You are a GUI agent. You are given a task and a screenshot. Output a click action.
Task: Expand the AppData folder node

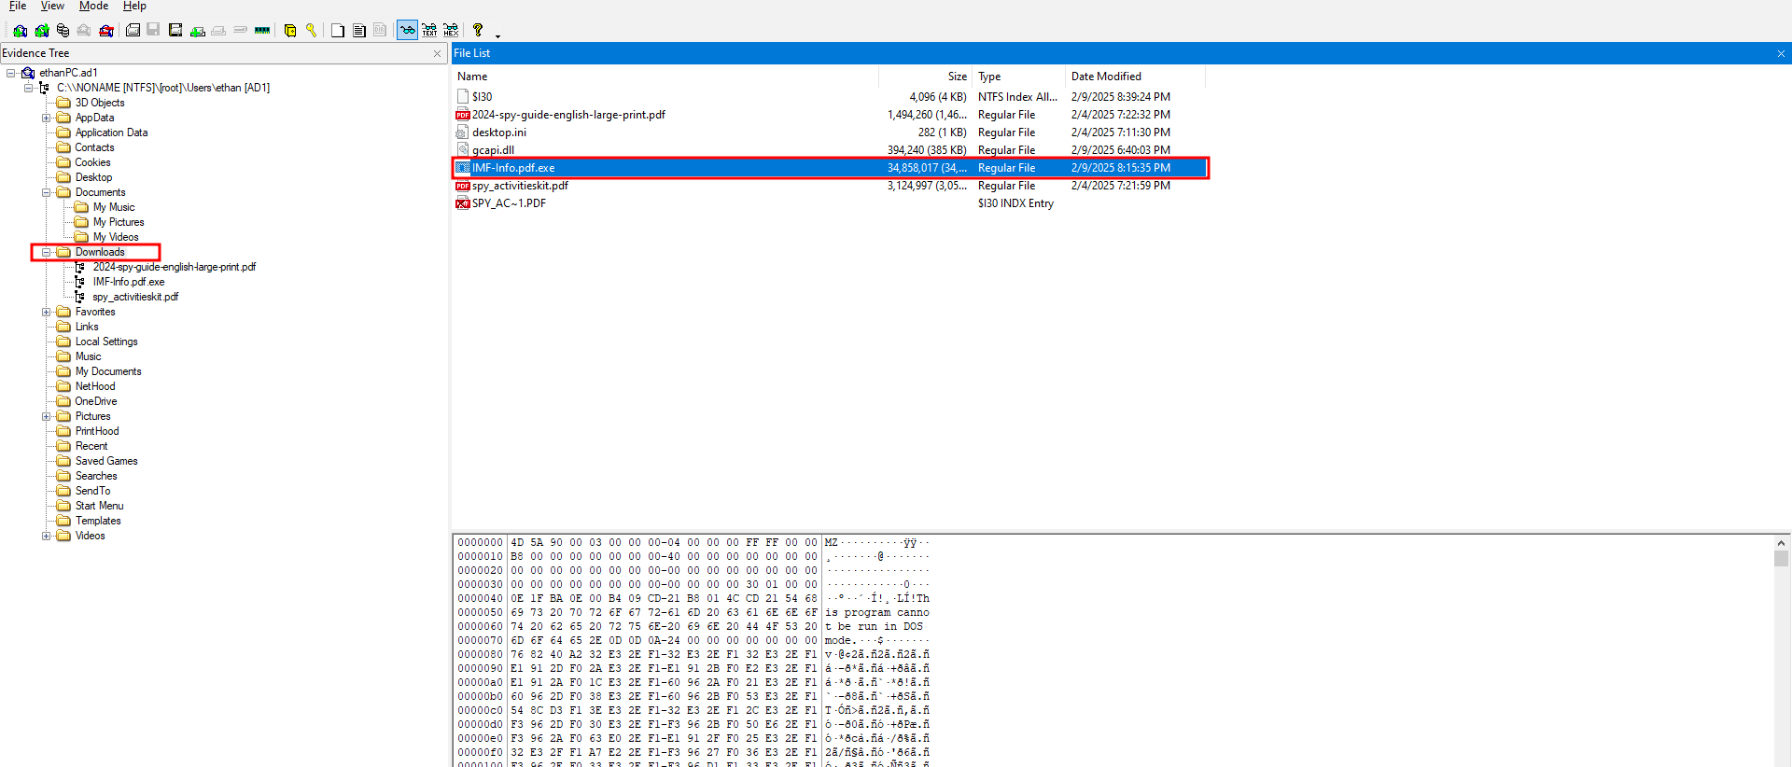tap(46, 118)
